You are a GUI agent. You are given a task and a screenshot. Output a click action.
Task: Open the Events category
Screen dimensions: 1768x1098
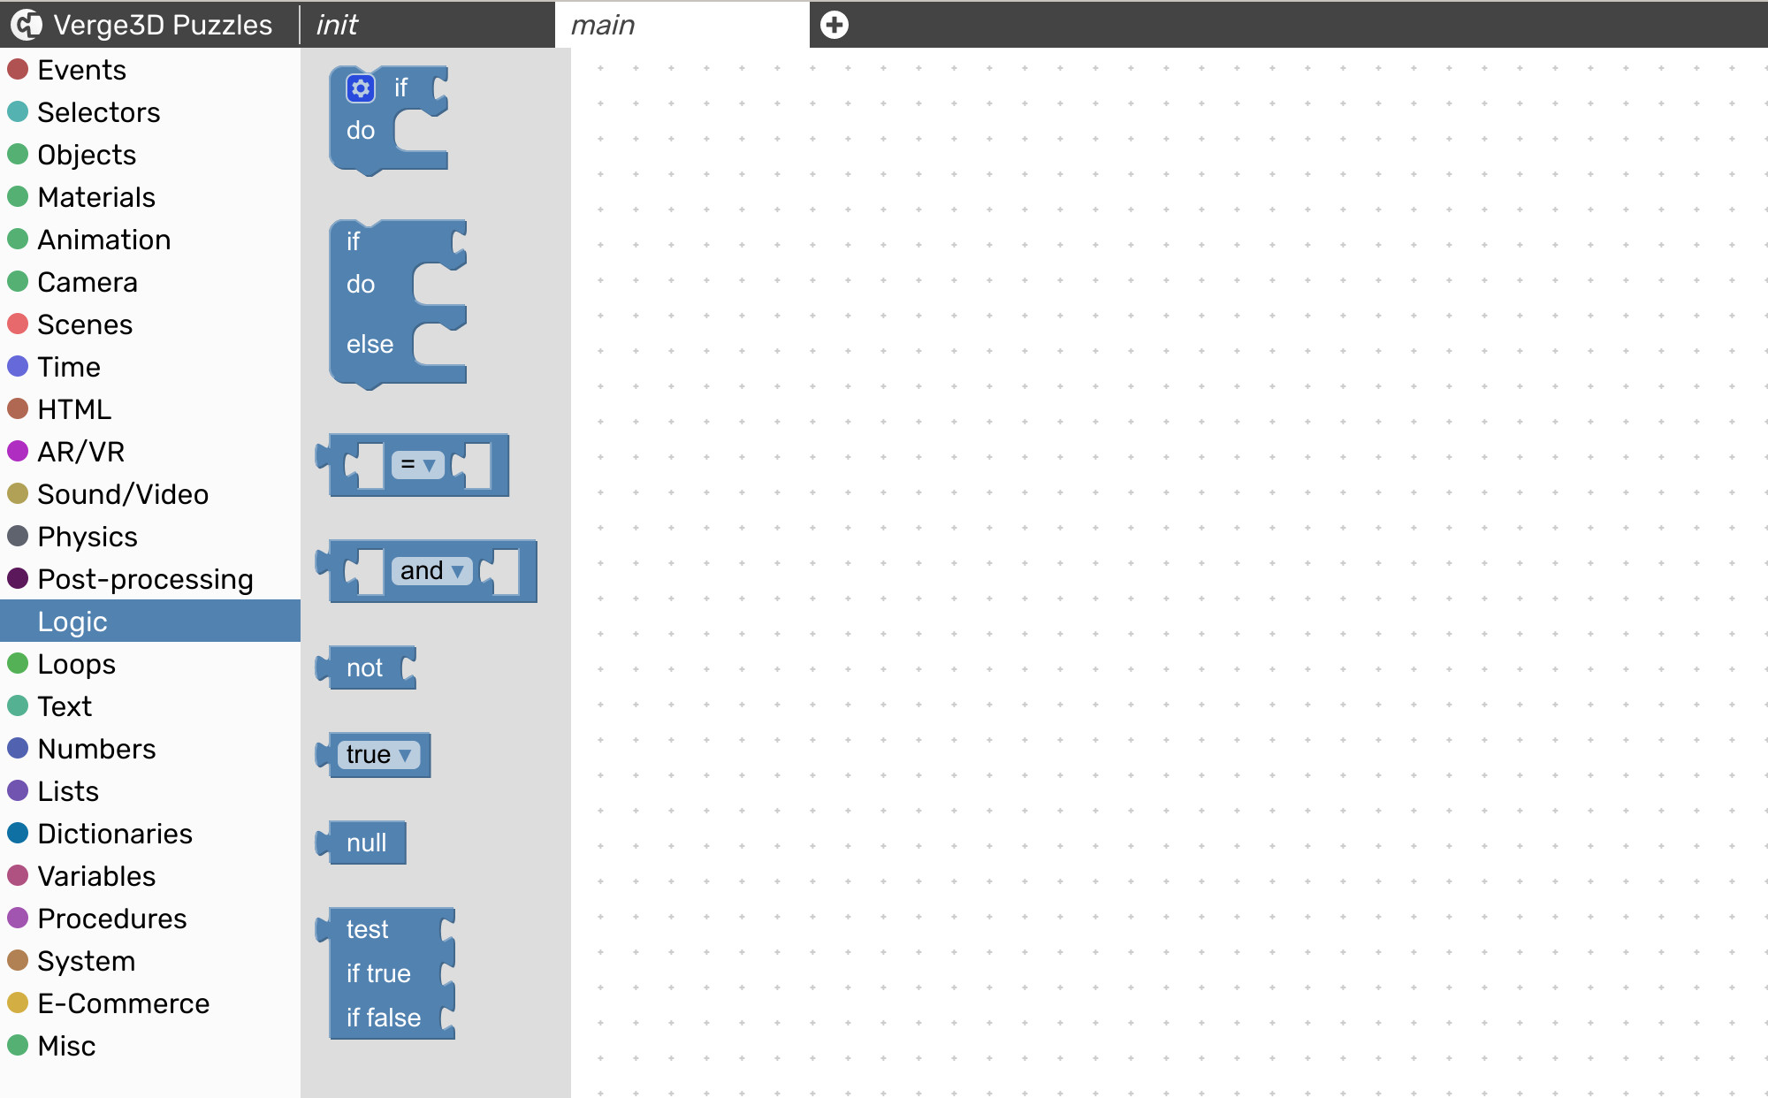click(x=150, y=70)
